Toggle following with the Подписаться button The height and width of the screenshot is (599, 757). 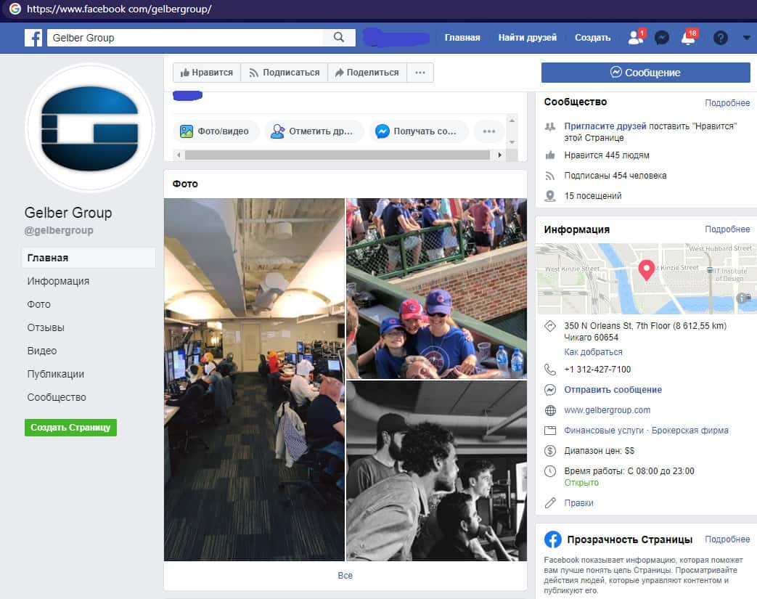pyautogui.click(x=284, y=73)
